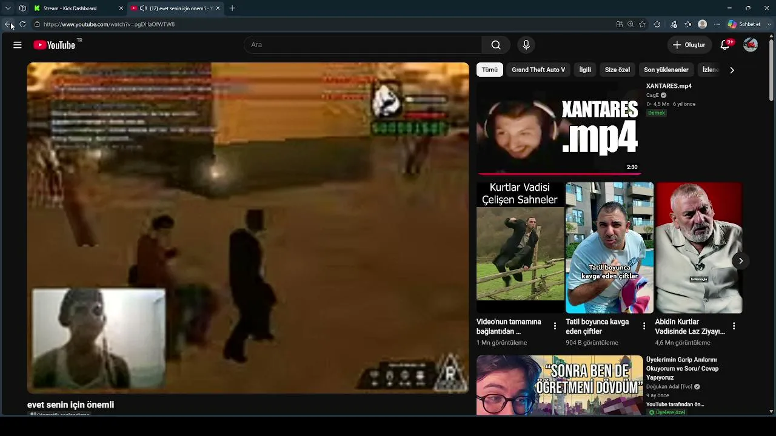Visit the Doğukan Adal [Tvo] channel

pos(669,386)
